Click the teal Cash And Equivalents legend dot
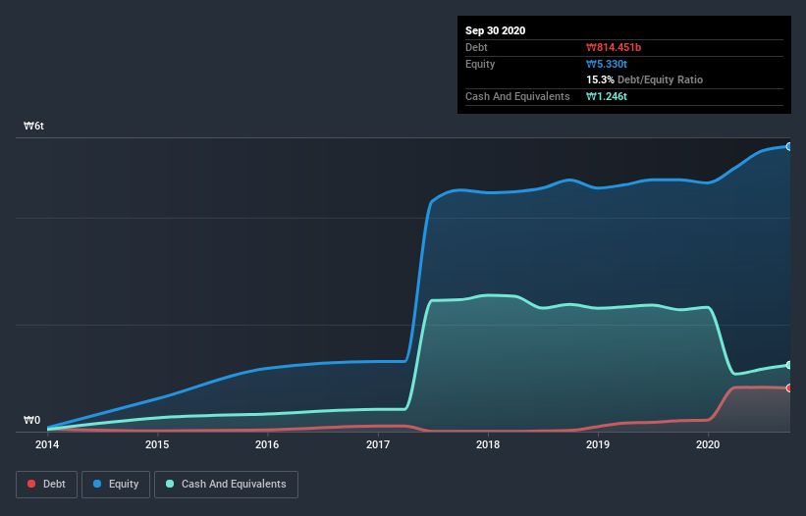Viewport: 806px width, 516px height. click(x=170, y=484)
